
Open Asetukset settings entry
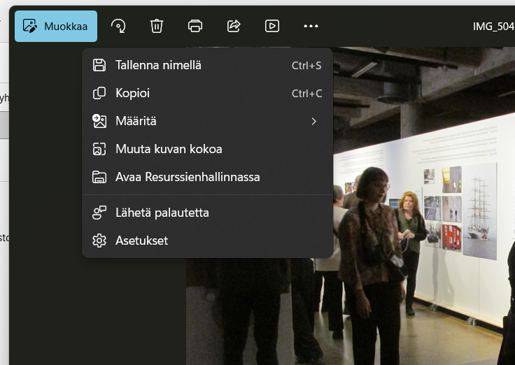pyautogui.click(x=141, y=241)
